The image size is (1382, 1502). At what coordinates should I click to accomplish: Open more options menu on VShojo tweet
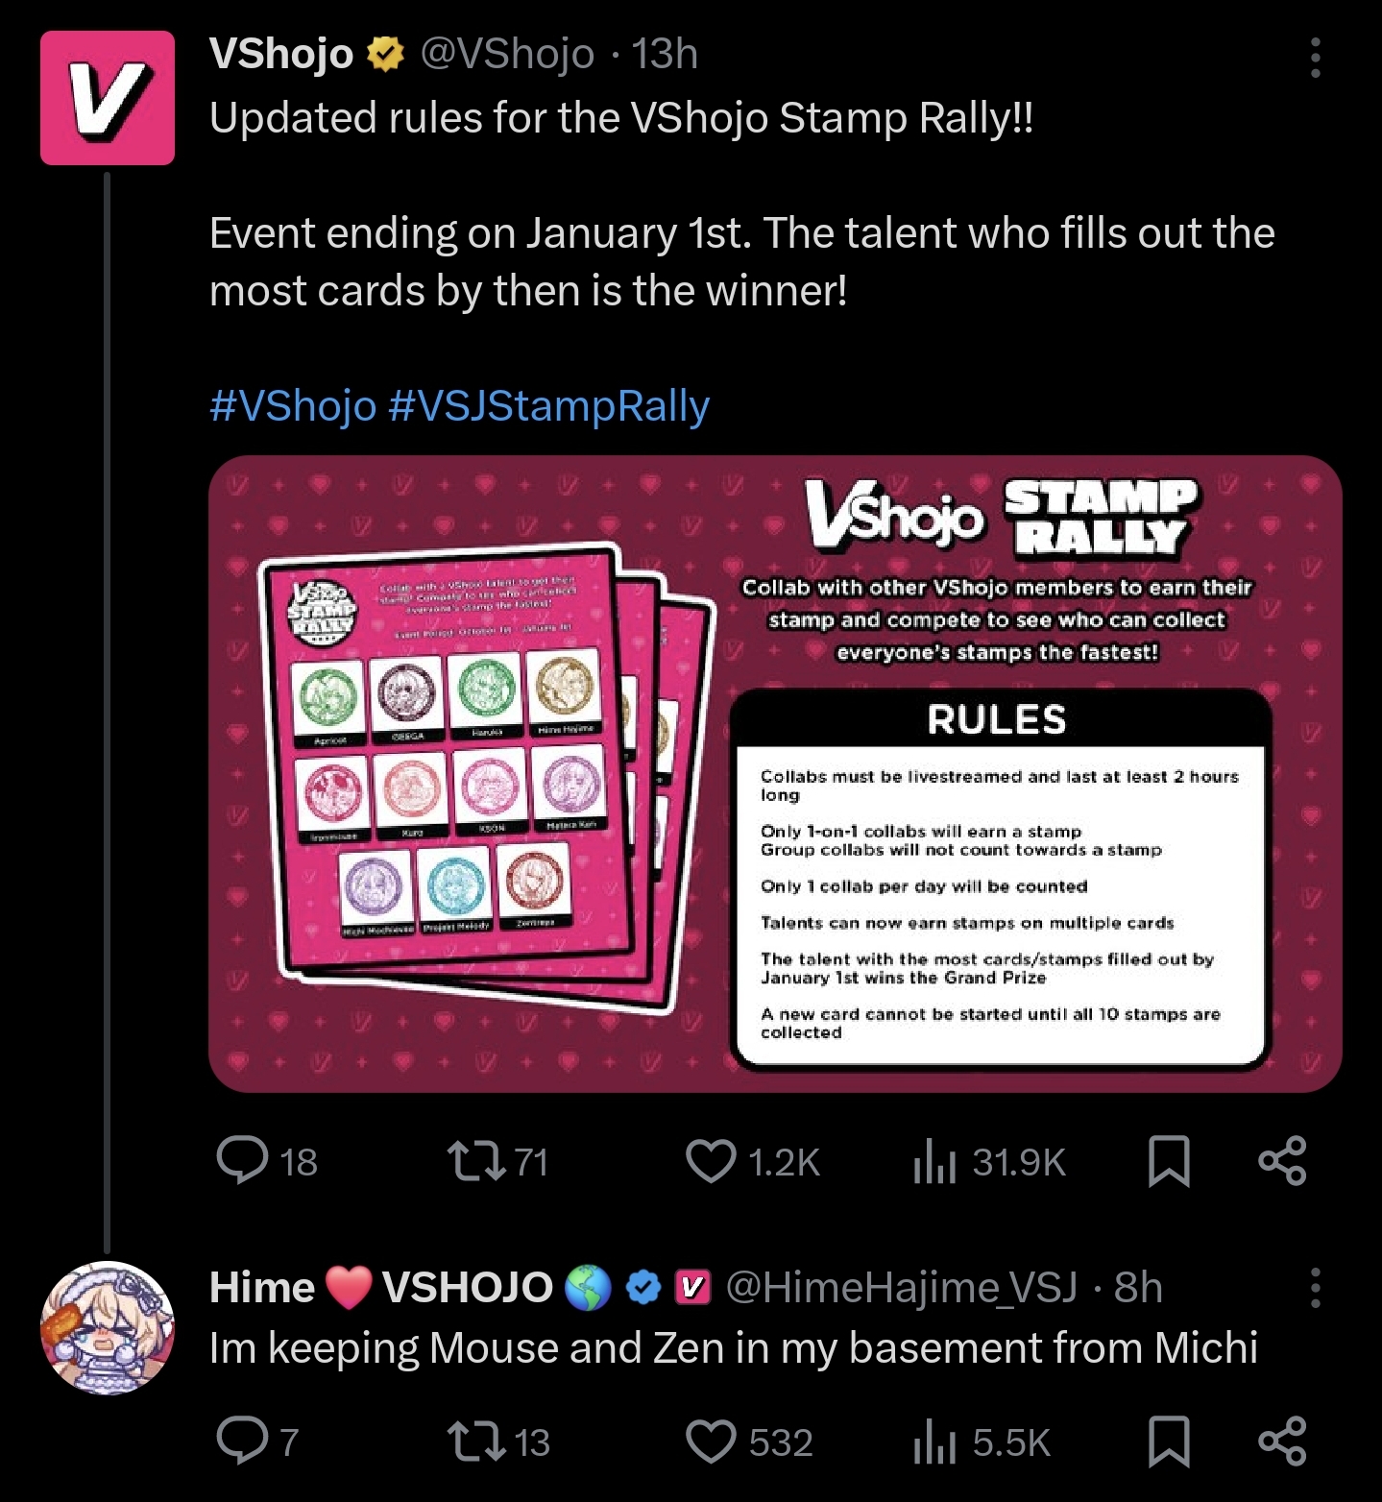coord(1315,58)
